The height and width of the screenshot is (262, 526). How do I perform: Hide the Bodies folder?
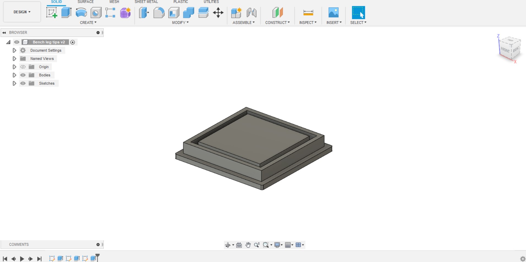coord(23,75)
